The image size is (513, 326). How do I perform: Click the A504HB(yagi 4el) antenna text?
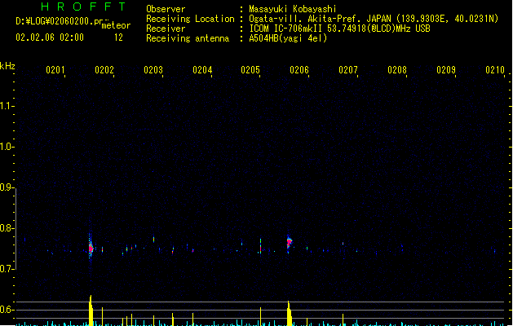point(288,38)
